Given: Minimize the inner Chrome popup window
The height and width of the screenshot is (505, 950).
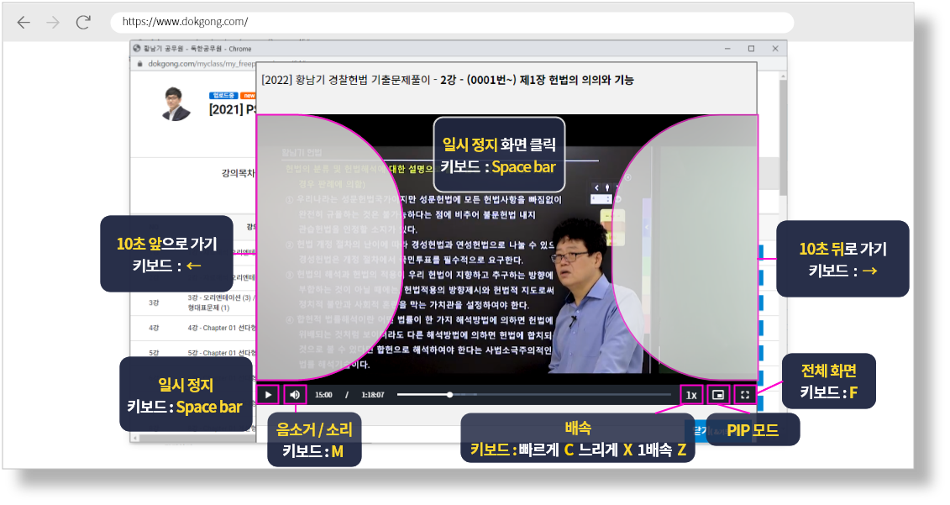Looking at the screenshot, I should [727, 49].
